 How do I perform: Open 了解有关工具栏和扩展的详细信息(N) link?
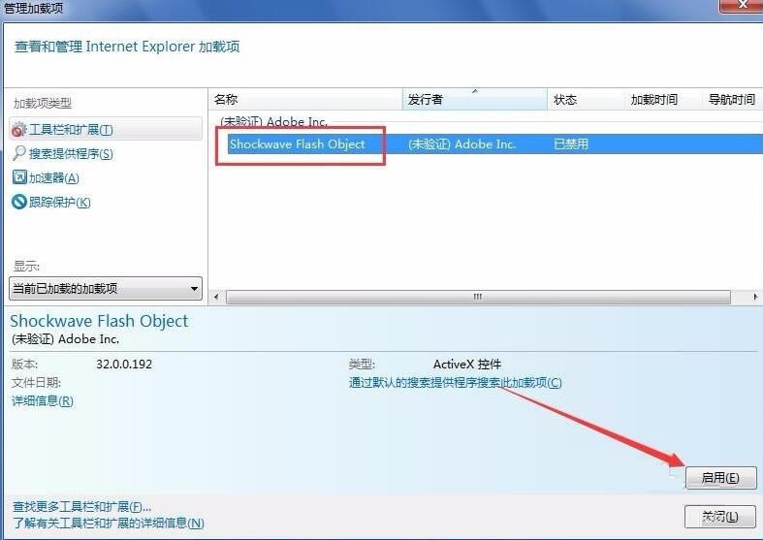(108, 523)
